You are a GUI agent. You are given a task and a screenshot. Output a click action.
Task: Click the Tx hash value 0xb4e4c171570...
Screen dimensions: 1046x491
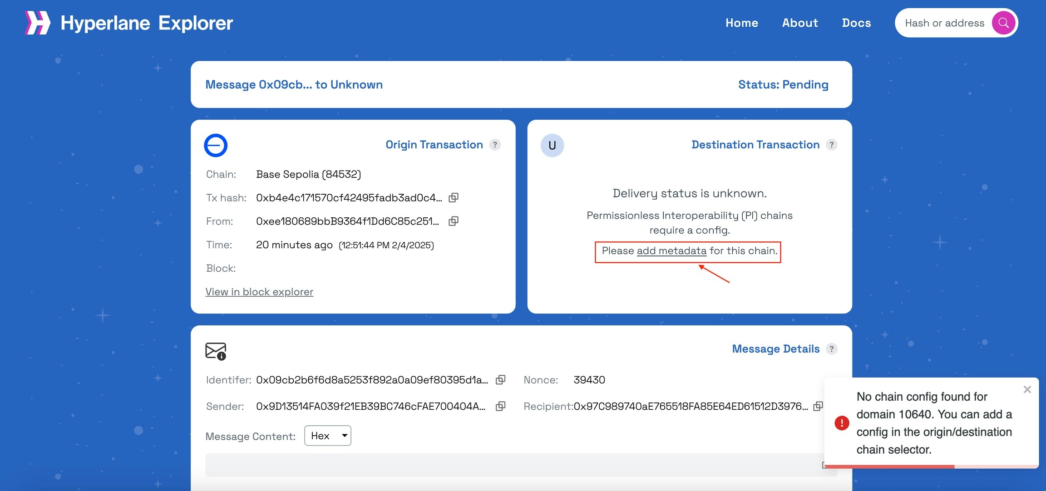pos(349,198)
